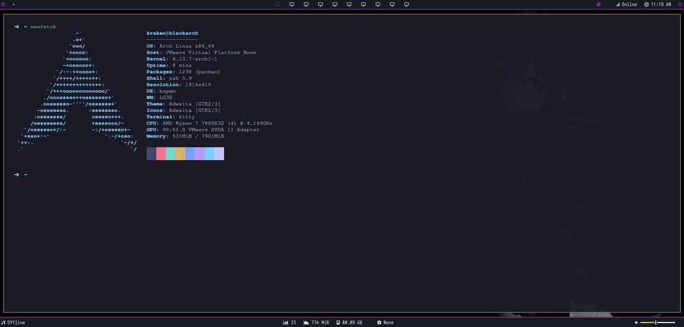684x327 pixels.
Task: Open the power menu icon
Action: coord(679,4)
